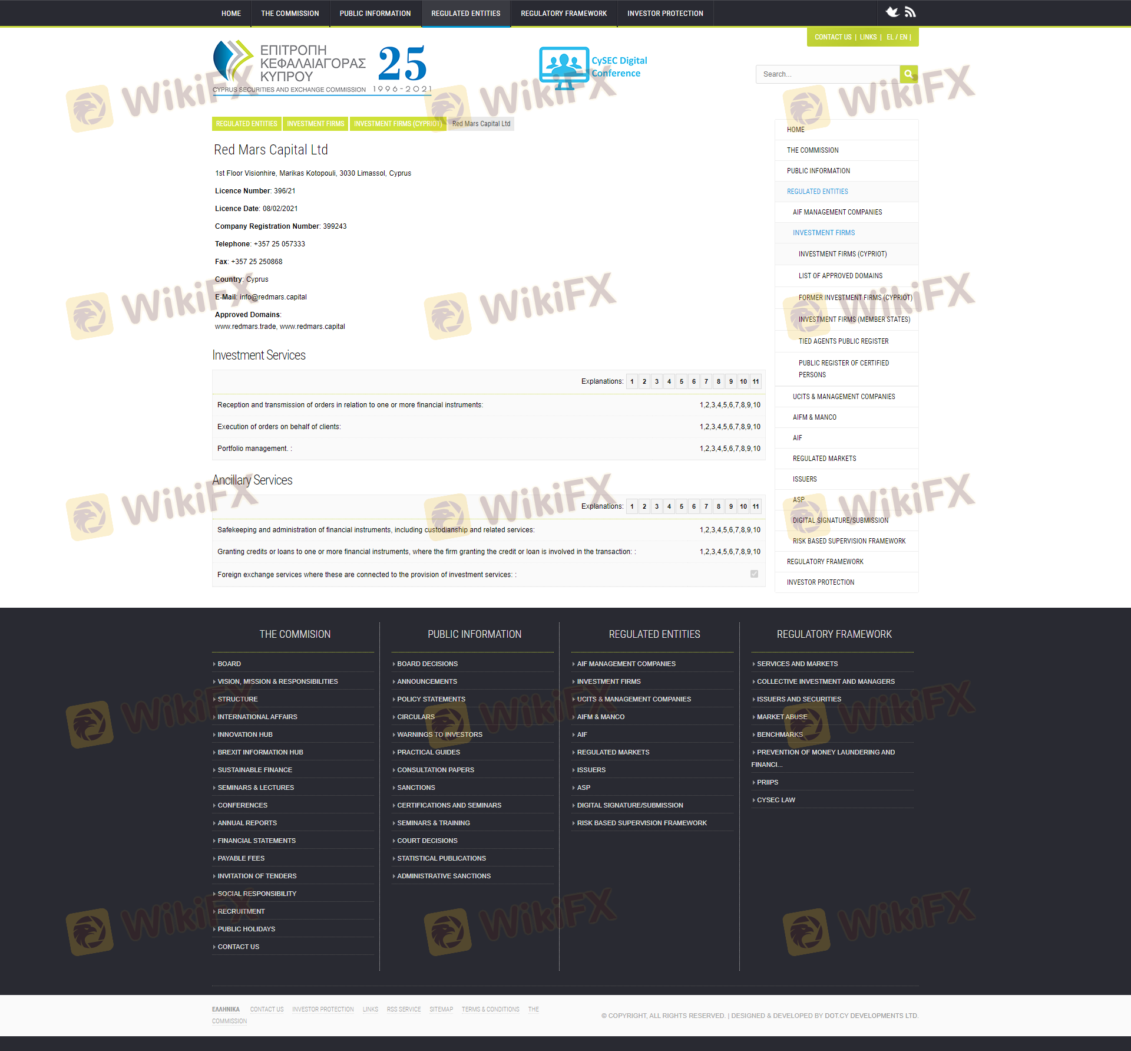Toggle the Foreign exchange services checkbox
The image size is (1131, 1051).
754,574
